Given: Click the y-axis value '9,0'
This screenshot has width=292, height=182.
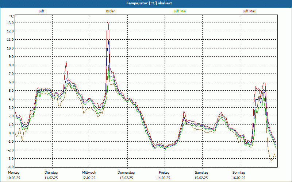Looking at the screenshot, I should [x=11, y=57].
